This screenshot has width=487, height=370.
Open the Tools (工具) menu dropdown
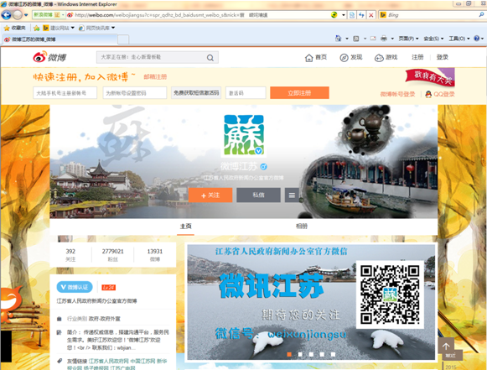coord(459,39)
